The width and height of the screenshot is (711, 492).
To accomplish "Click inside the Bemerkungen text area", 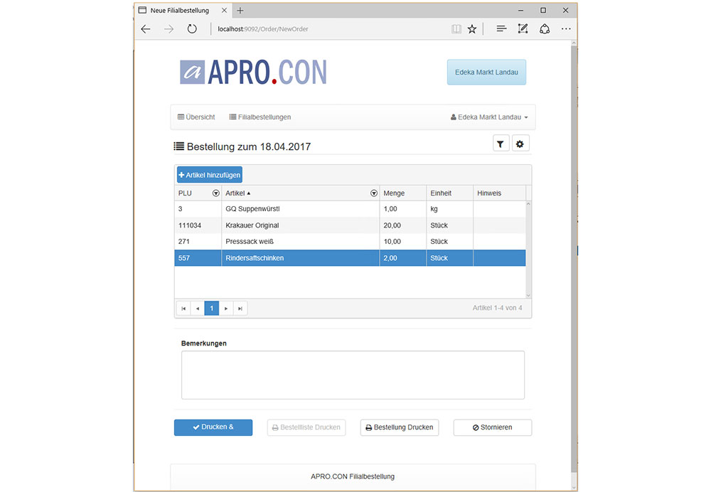I will [x=353, y=375].
